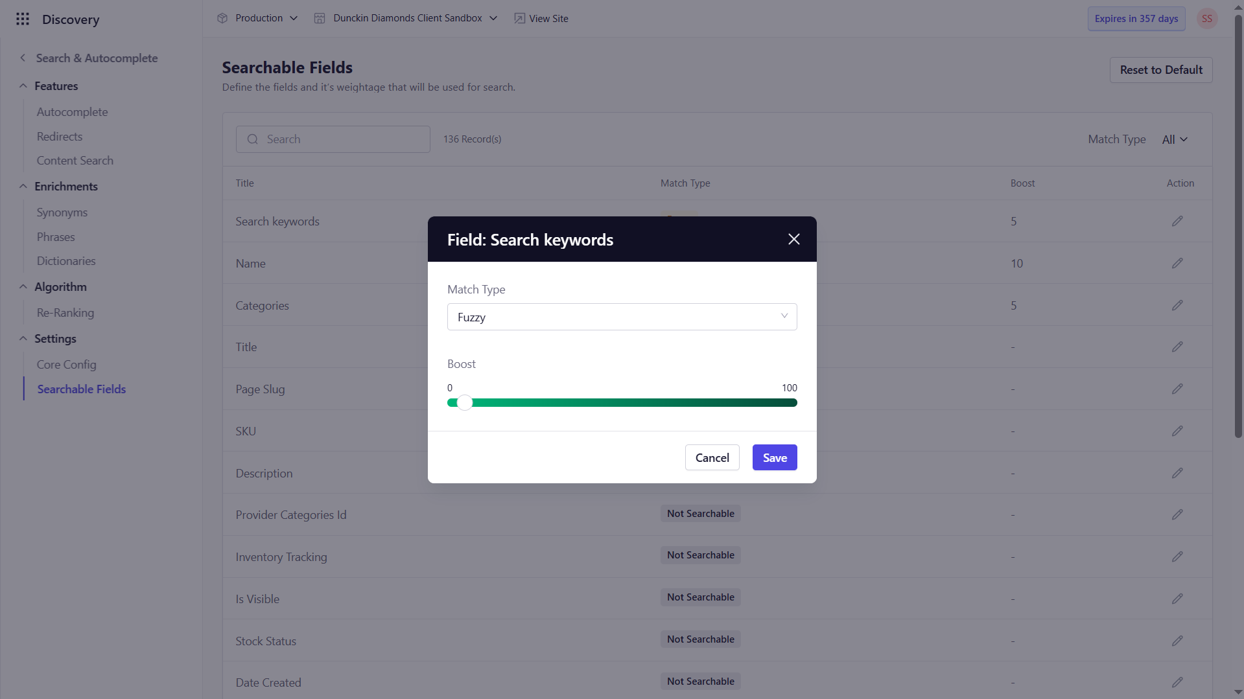Click the Boost slider handle

pos(464,403)
